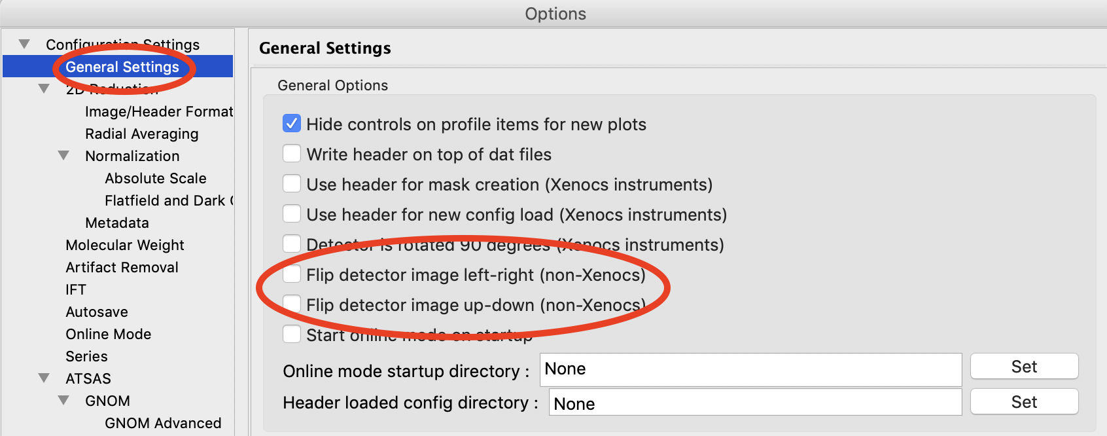Enable Write header on top of dat files

click(292, 154)
